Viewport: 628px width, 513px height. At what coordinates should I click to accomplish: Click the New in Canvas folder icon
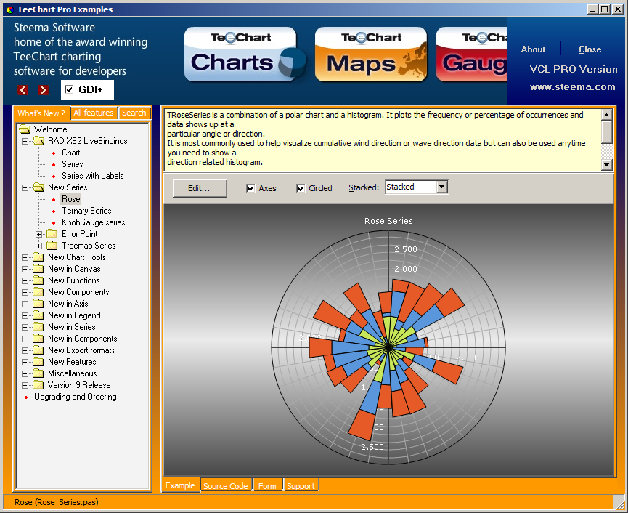(38, 269)
